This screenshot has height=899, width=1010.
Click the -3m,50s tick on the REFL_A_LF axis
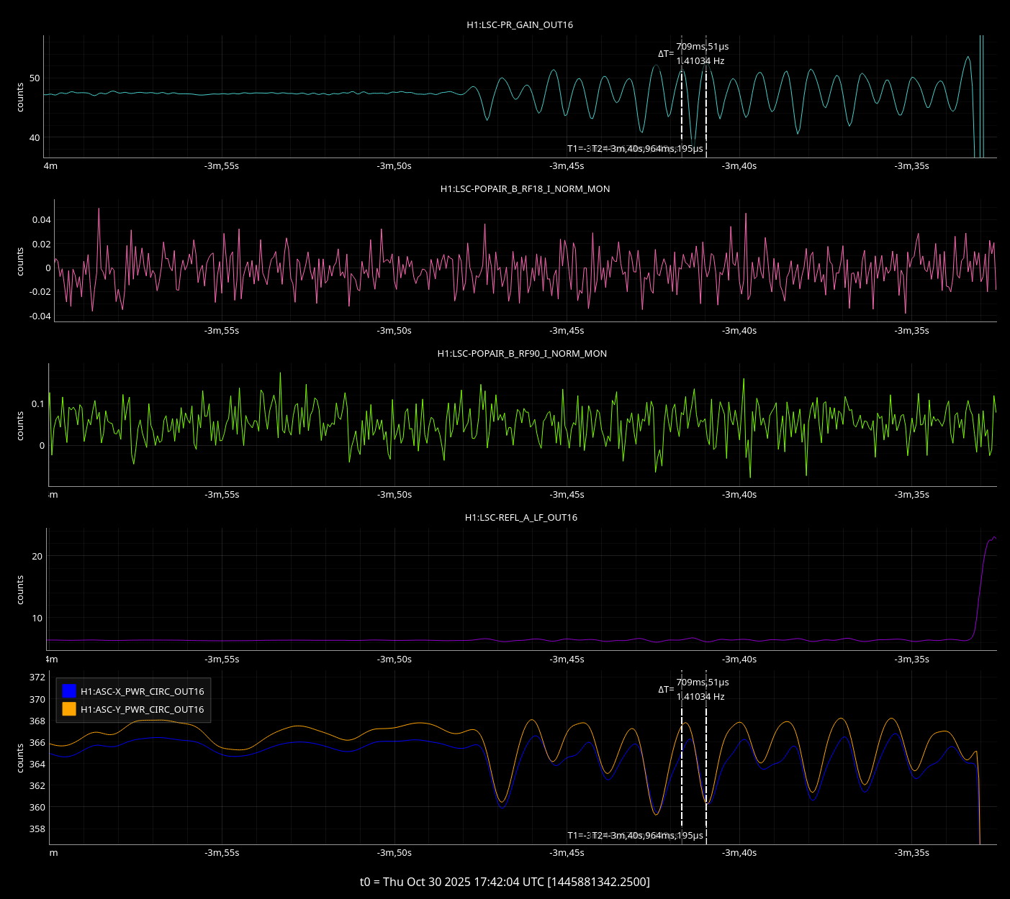[394, 660]
